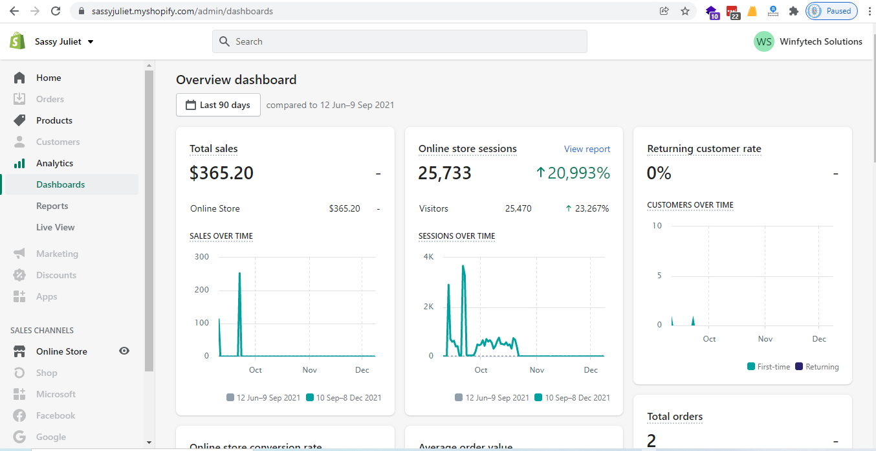Expand the Marketing section in sidebar
The width and height of the screenshot is (876, 451).
point(57,254)
